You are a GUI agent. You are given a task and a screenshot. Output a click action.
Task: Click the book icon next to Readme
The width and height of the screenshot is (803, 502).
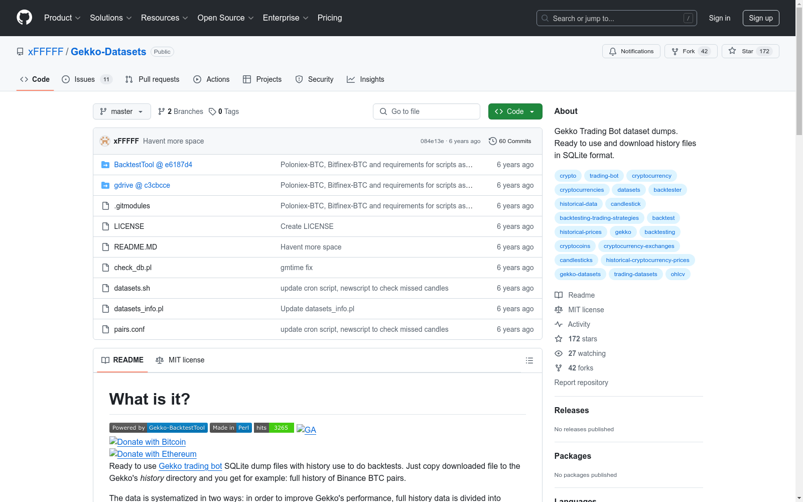click(x=559, y=295)
